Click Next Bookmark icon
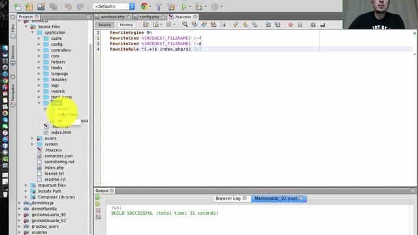This screenshot has height=235, width=418. click(x=246, y=25)
